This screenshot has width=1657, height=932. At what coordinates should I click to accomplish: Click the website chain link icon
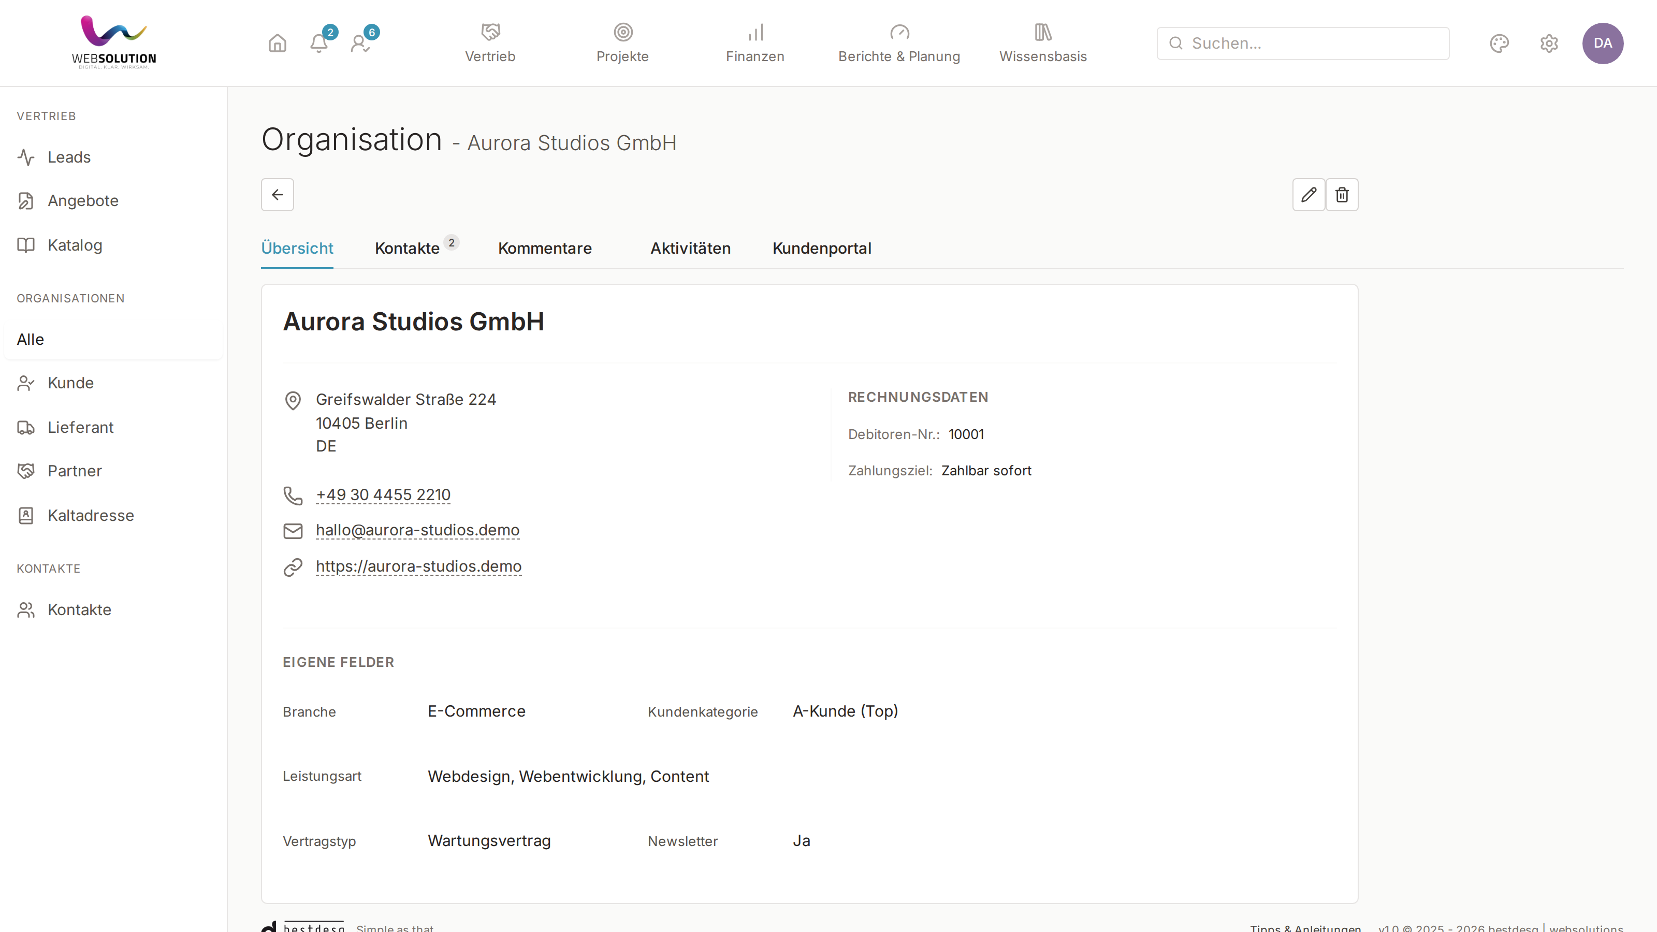tap(293, 567)
